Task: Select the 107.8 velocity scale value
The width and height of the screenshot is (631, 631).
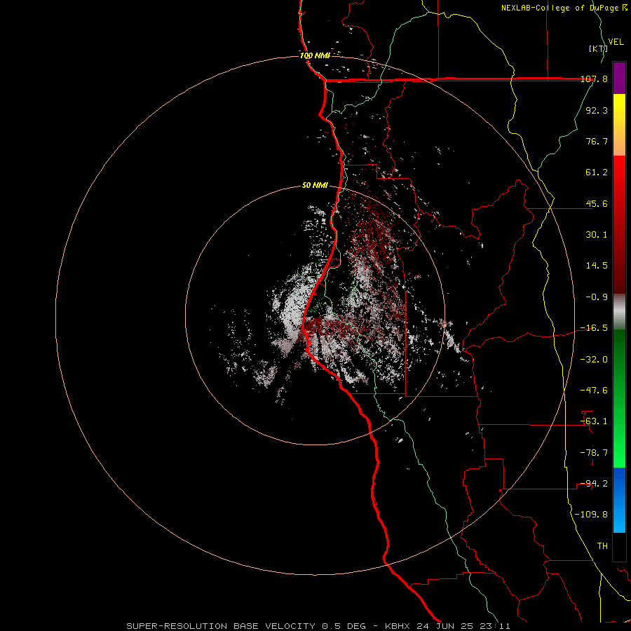Action: [x=595, y=79]
